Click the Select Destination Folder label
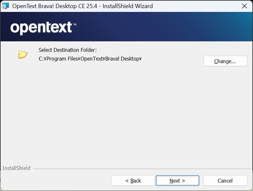 (x=68, y=50)
